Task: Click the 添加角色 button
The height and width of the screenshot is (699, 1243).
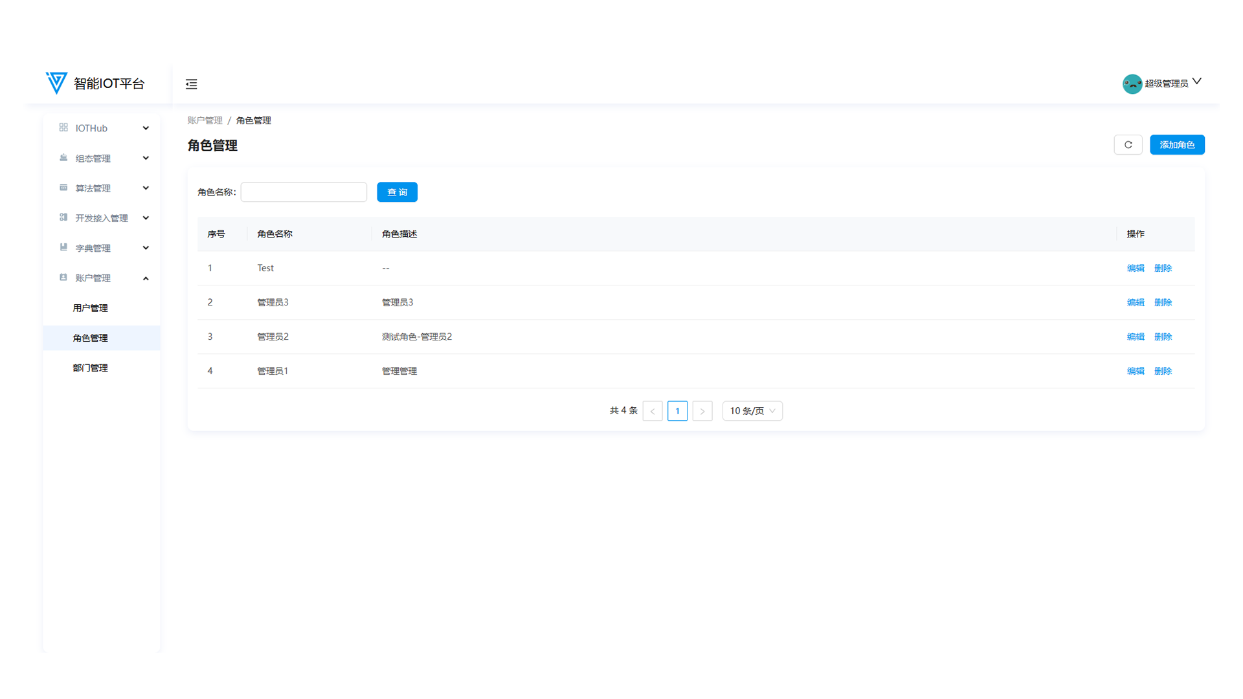Action: (1176, 145)
